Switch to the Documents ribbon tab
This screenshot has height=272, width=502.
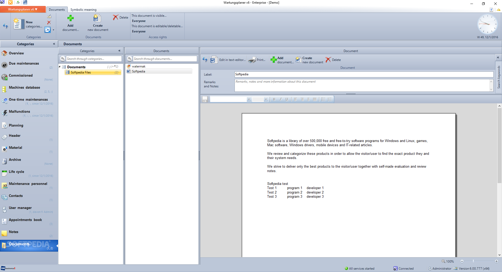pyautogui.click(x=57, y=10)
